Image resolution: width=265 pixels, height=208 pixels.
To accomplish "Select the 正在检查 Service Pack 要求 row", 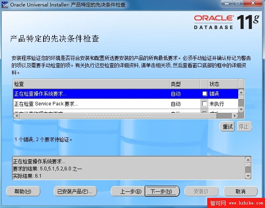I will [125, 104].
